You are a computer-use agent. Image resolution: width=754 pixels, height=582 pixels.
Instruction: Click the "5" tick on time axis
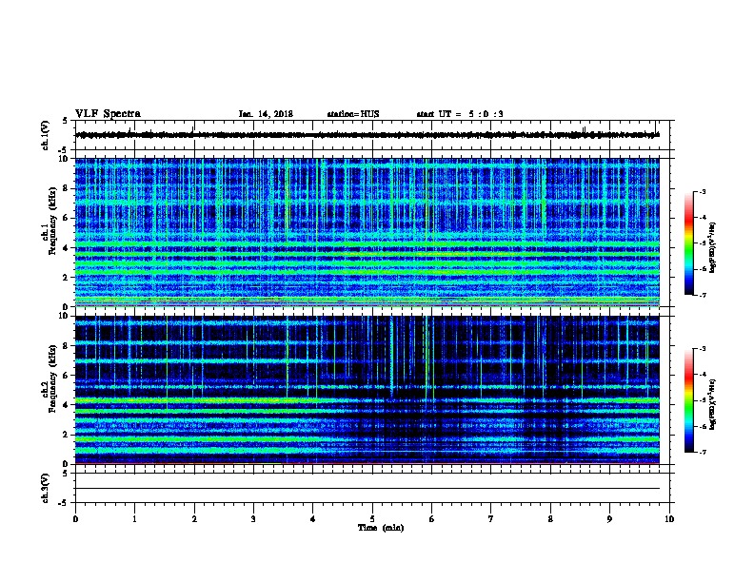point(372,519)
